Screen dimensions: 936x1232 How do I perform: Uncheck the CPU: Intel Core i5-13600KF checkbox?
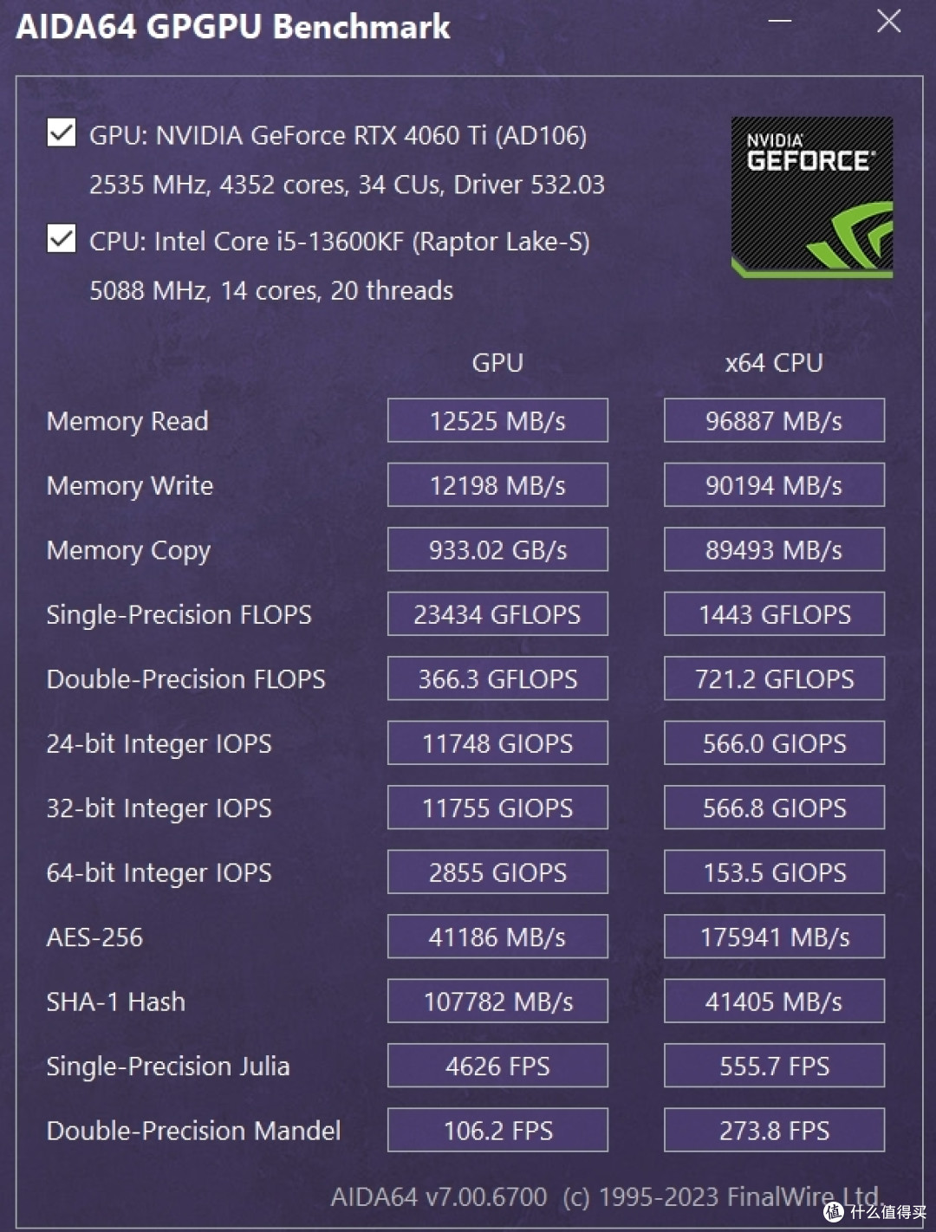[x=60, y=240]
